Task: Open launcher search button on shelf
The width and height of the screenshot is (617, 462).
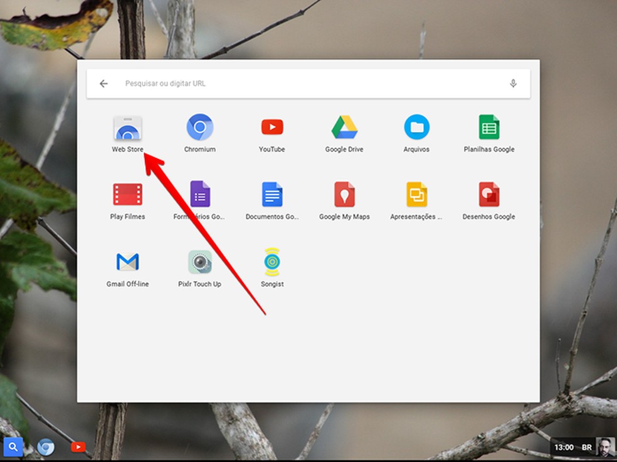Action: (13, 447)
